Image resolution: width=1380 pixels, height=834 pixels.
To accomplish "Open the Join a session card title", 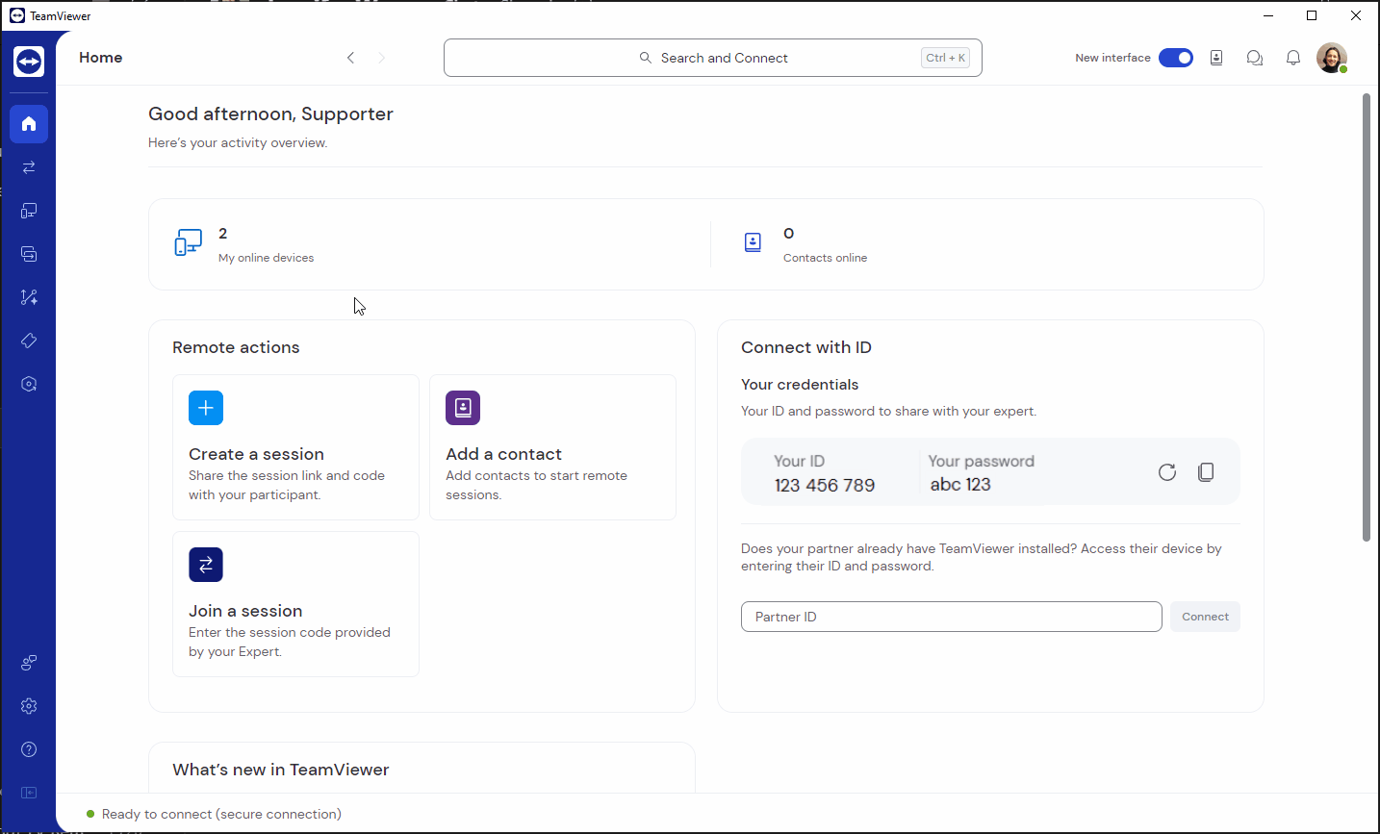I will click(x=245, y=611).
